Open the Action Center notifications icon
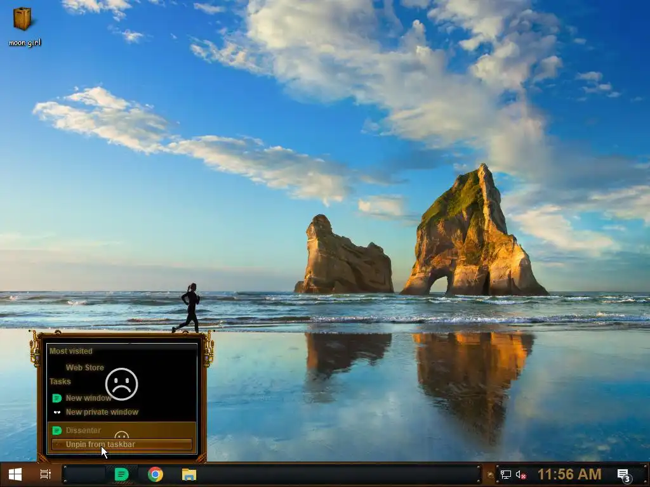Screen dimensions: 650x487 [x=624, y=476]
